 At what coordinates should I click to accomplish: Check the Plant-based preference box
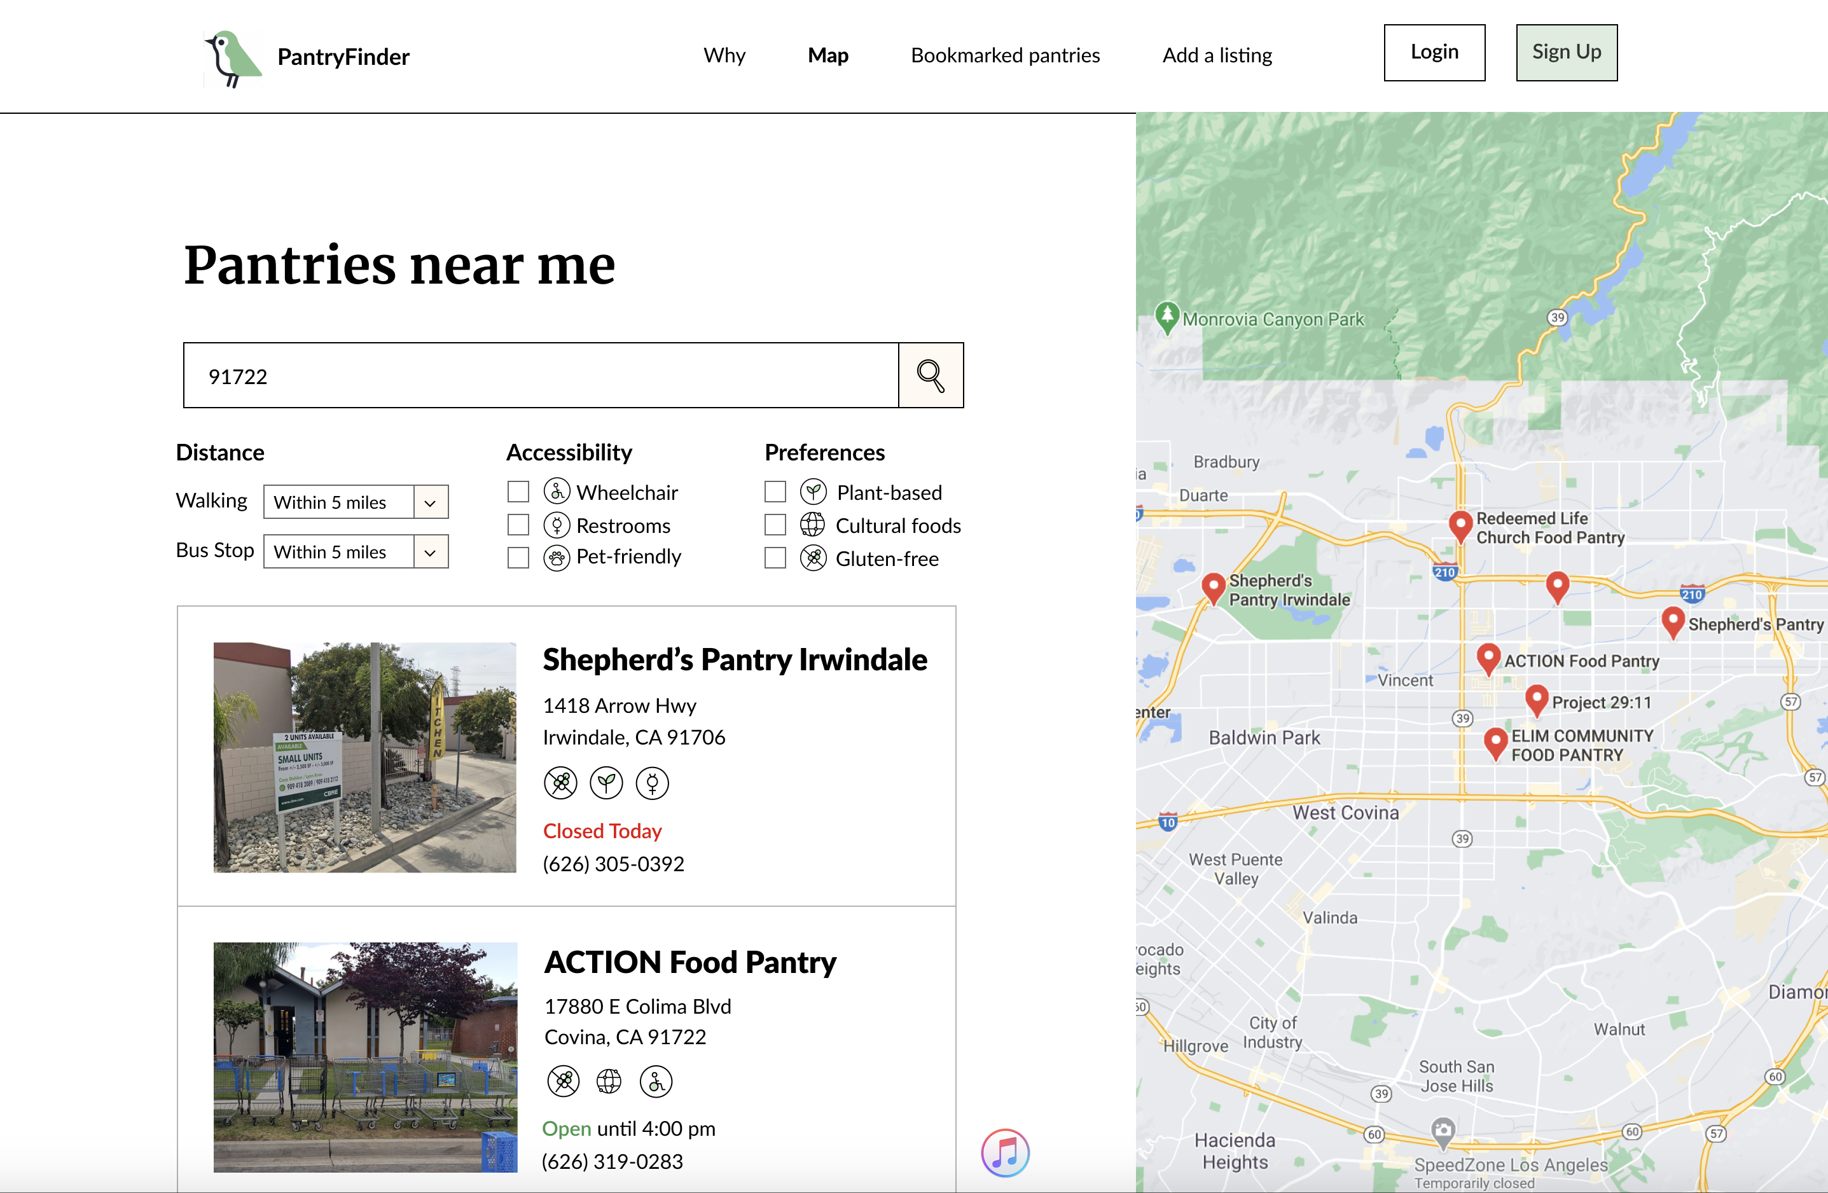point(775,492)
